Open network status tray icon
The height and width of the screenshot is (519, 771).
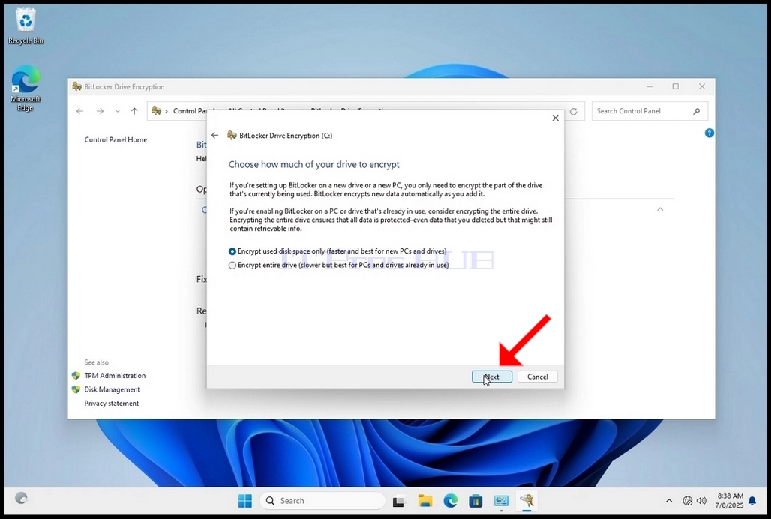pos(688,501)
